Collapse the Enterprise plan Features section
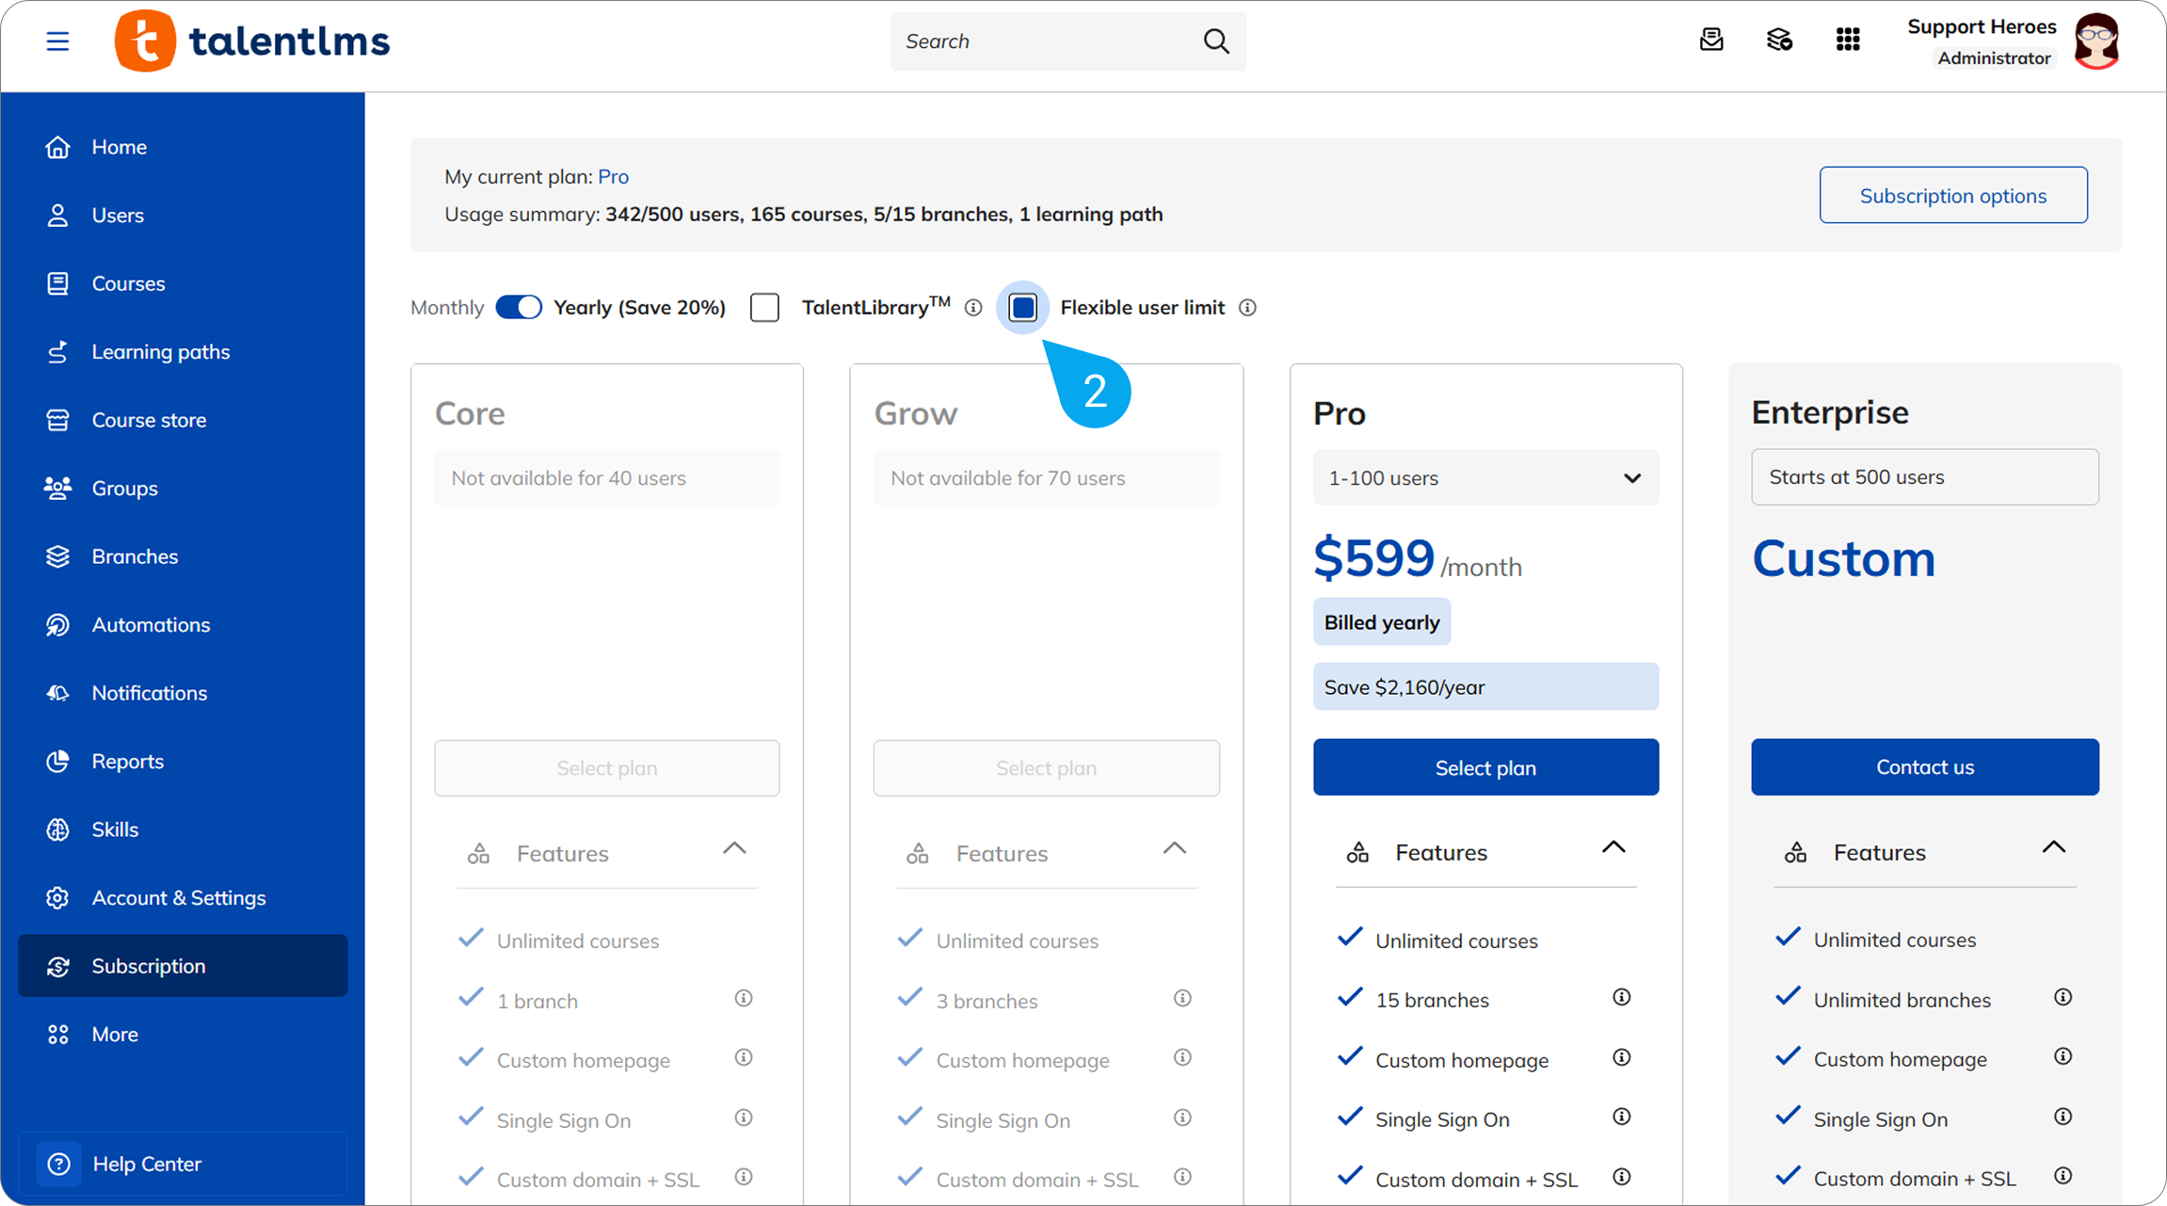Viewport: 2167px width, 1206px height. 2054,848
